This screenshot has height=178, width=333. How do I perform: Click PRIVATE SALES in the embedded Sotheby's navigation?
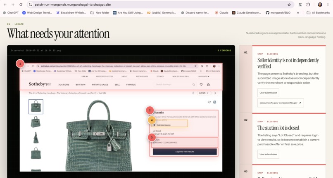(x=100, y=84)
